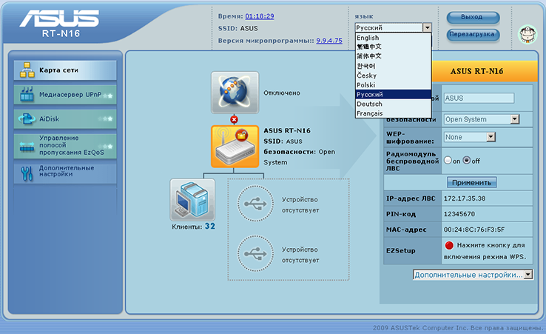546x334 pixels.
Task: Open firmware version link 9.9.4.75
Action: 329,41
